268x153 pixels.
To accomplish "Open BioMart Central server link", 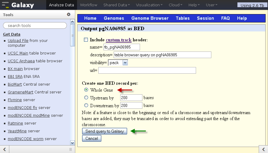I will 15,84.
